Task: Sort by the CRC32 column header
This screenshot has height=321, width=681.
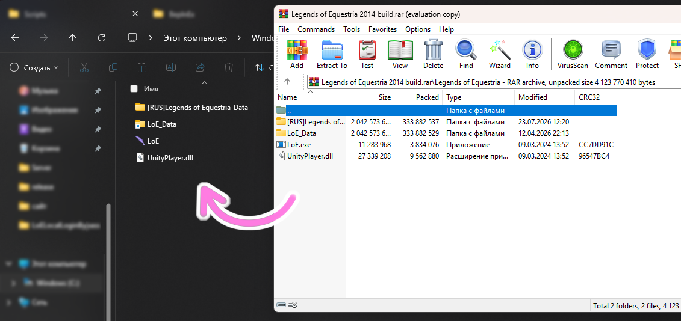Action: click(x=596, y=97)
